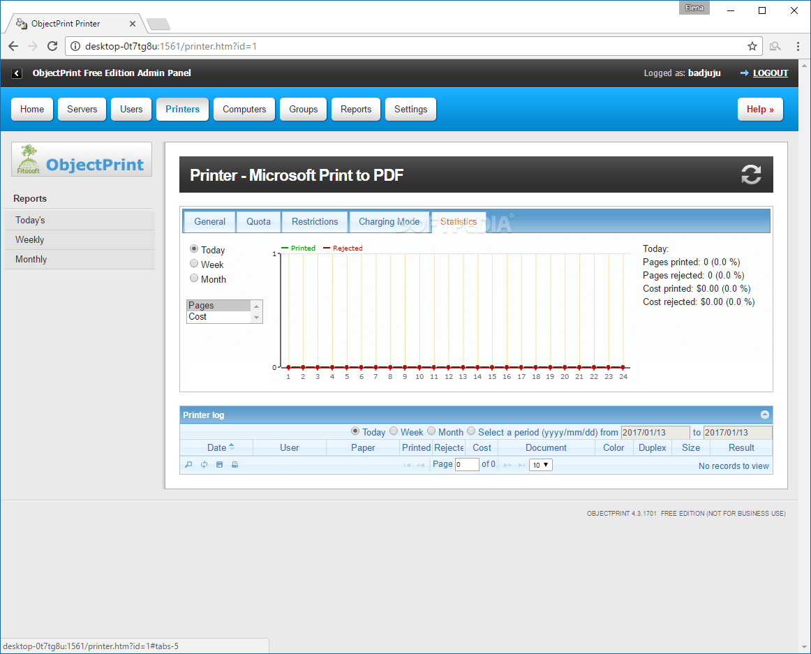Select Week radio for chart period

[194, 263]
